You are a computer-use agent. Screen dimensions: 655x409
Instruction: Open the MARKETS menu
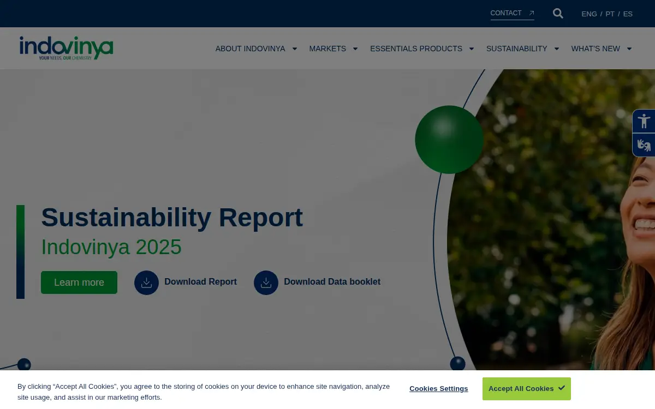pyautogui.click(x=327, y=49)
